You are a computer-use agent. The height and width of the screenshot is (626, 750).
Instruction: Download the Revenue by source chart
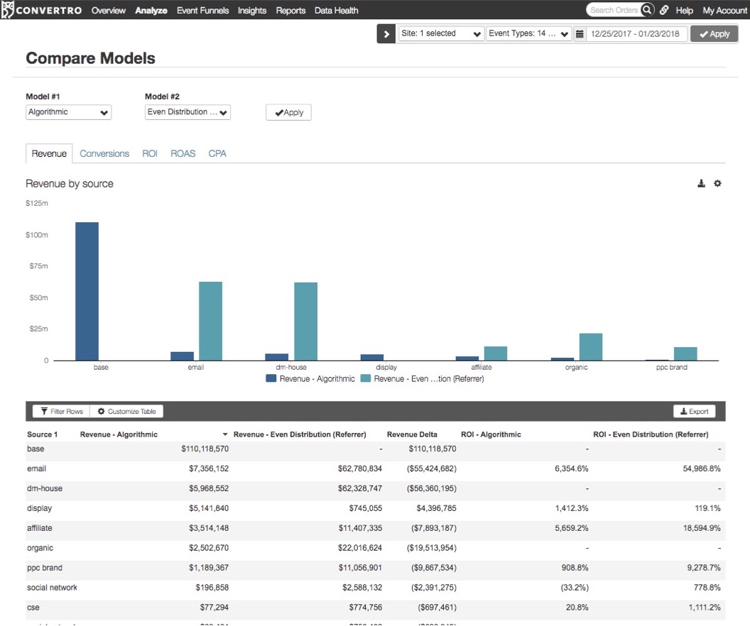click(x=701, y=184)
